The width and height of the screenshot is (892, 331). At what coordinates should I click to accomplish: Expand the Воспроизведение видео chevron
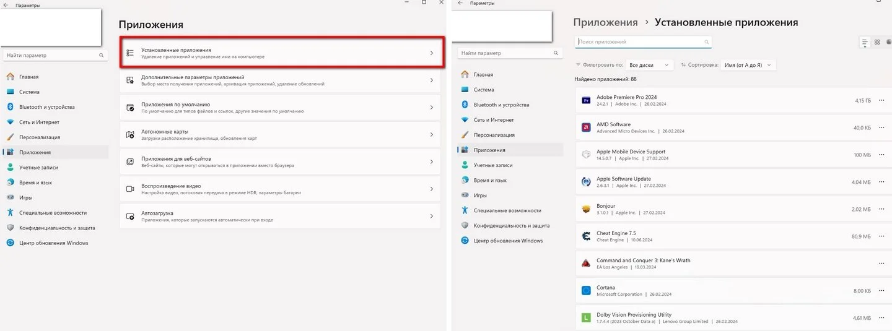click(432, 189)
